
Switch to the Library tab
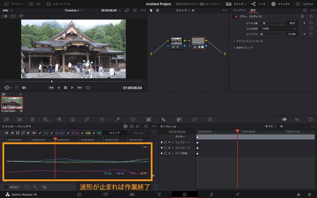click(x=239, y=10)
